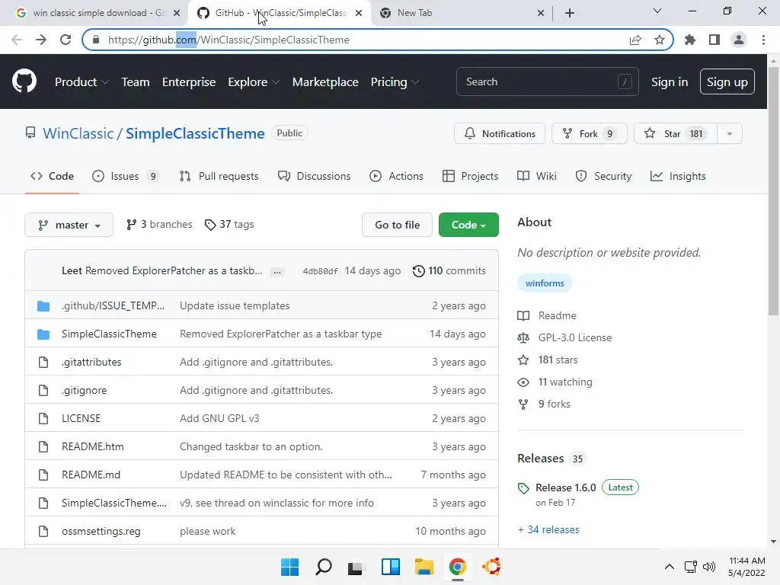Click the page vertical scrollbar thumb

click(x=773, y=191)
